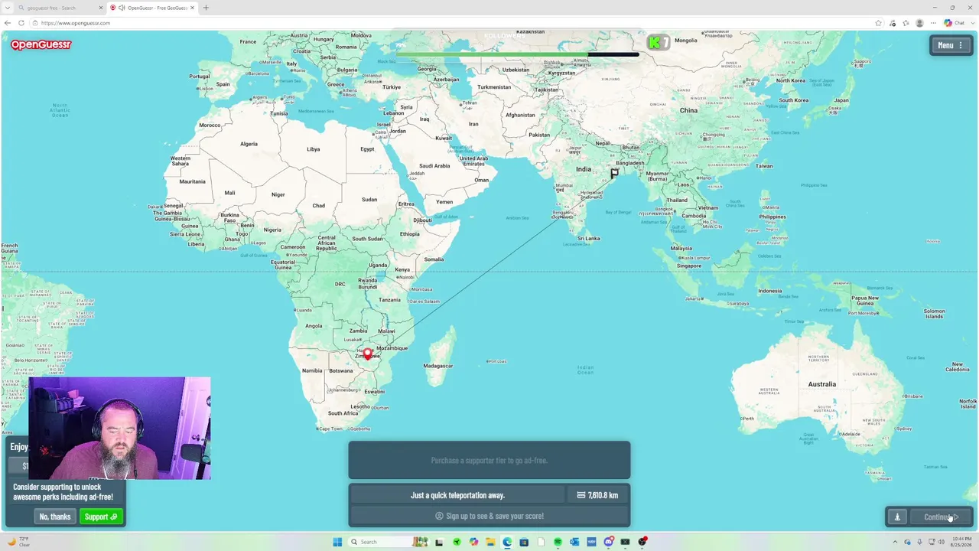Screen dimensions: 979x551
Task: Open the browser extensions icon
Action: click(x=893, y=23)
